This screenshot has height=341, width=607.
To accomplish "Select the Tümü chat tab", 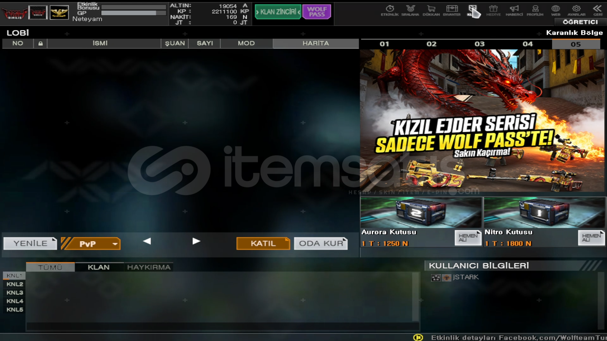I will tap(50, 267).
